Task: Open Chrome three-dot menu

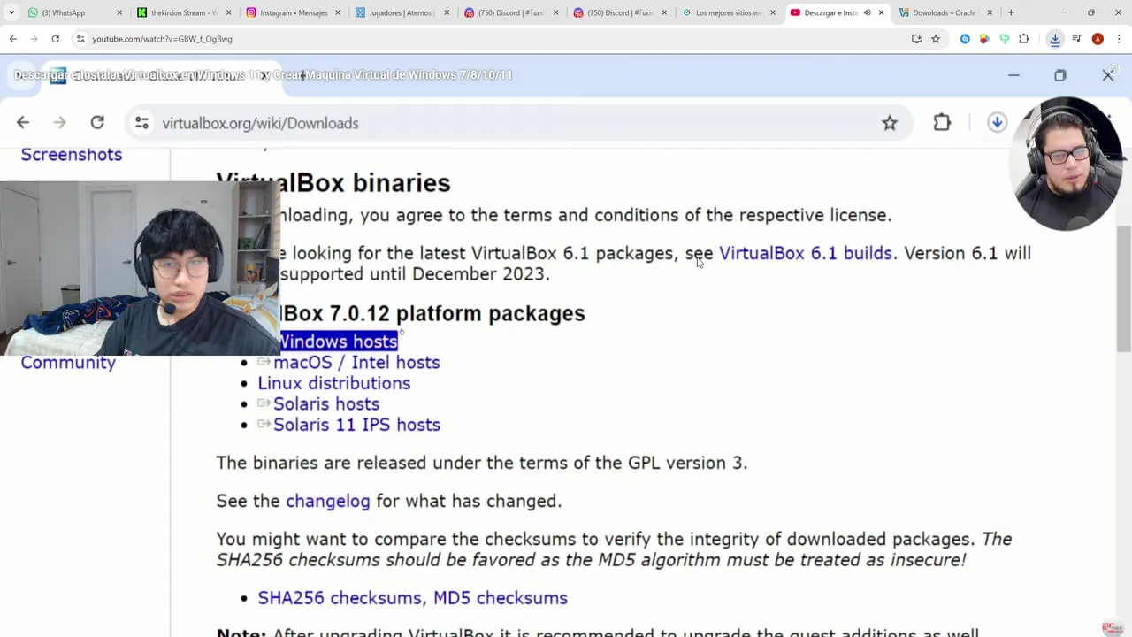Action: click(1119, 39)
